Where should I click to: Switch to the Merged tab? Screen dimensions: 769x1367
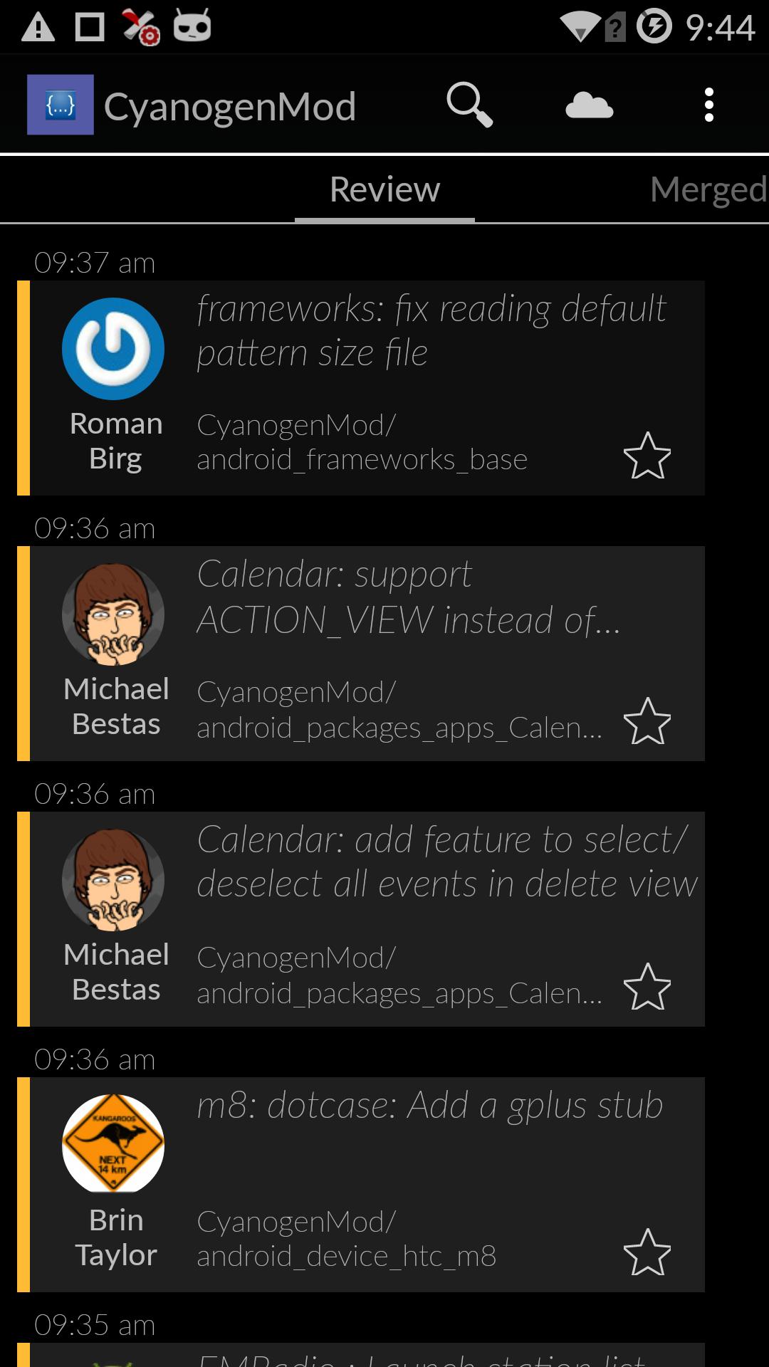tap(708, 189)
